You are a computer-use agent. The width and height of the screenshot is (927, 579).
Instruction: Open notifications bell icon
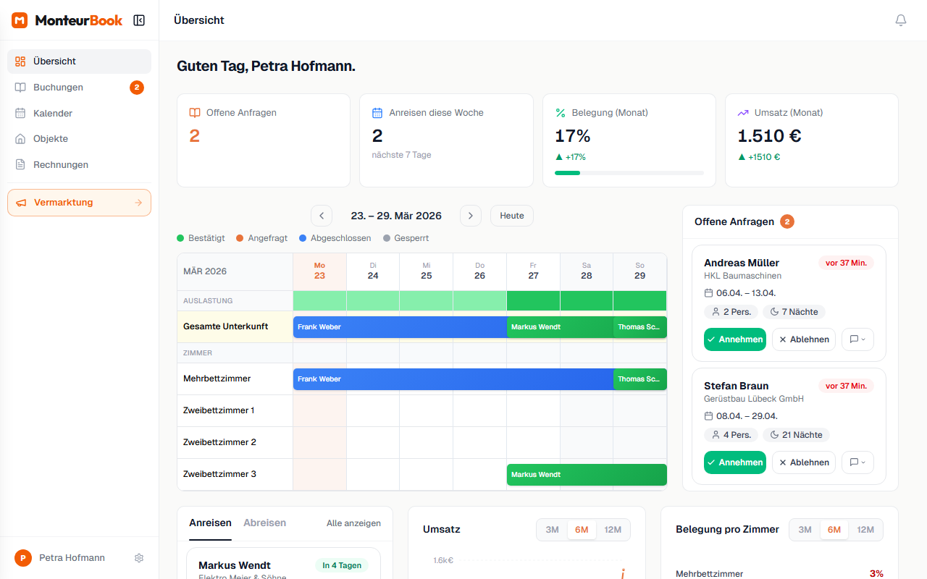(900, 20)
